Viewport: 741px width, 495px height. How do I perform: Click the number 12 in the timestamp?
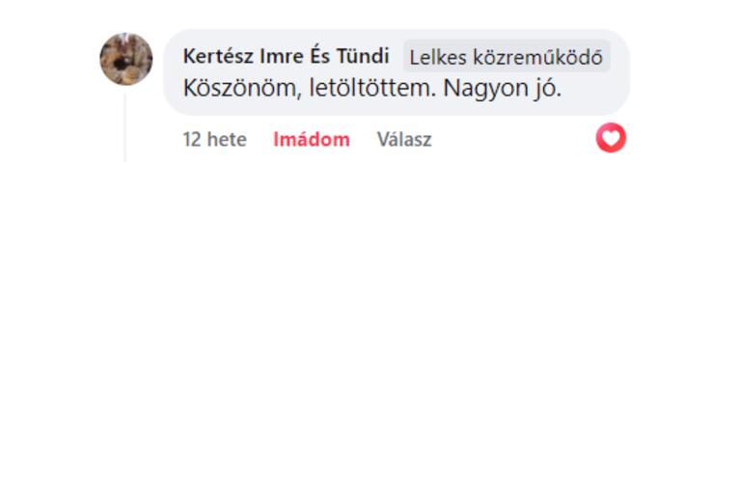192,140
